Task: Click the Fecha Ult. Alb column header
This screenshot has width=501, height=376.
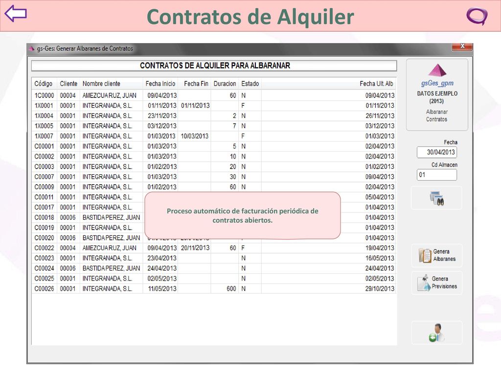Action: 328,84
